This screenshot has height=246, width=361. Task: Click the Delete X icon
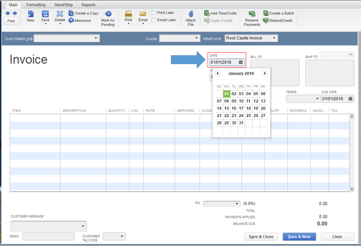coord(60,14)
